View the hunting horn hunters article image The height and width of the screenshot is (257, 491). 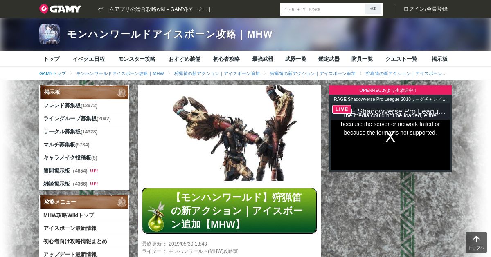[229, 133]
